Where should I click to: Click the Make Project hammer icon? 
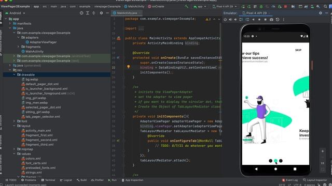tap(186, 7)
